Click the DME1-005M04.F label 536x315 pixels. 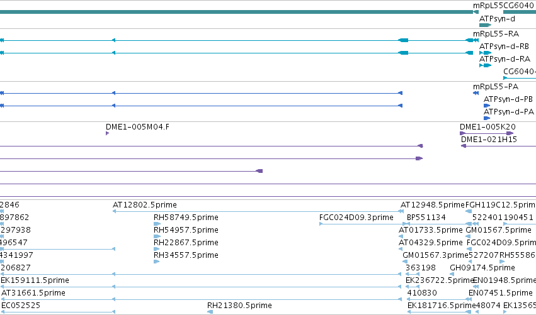pyautogui.click(x=137, y=127)
